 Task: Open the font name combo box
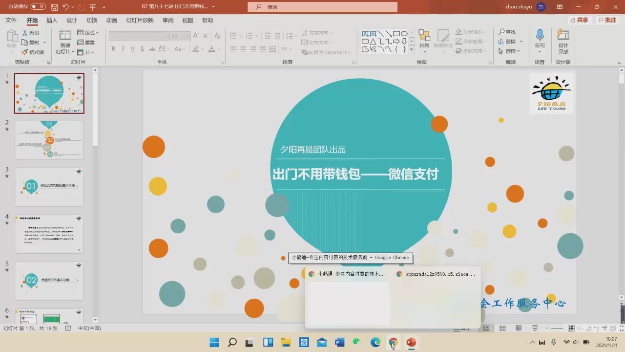(139, 36)
